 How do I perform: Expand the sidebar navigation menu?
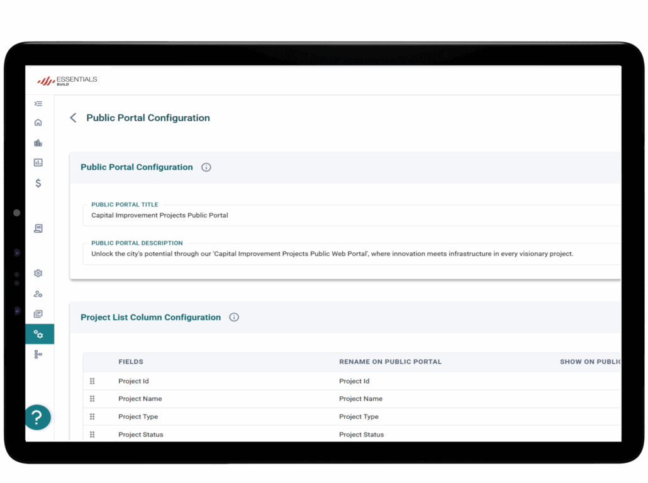(x=38, y=104)
